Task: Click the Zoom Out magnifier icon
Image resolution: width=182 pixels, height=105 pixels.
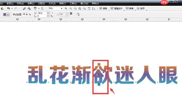Action: click(71, 8)
